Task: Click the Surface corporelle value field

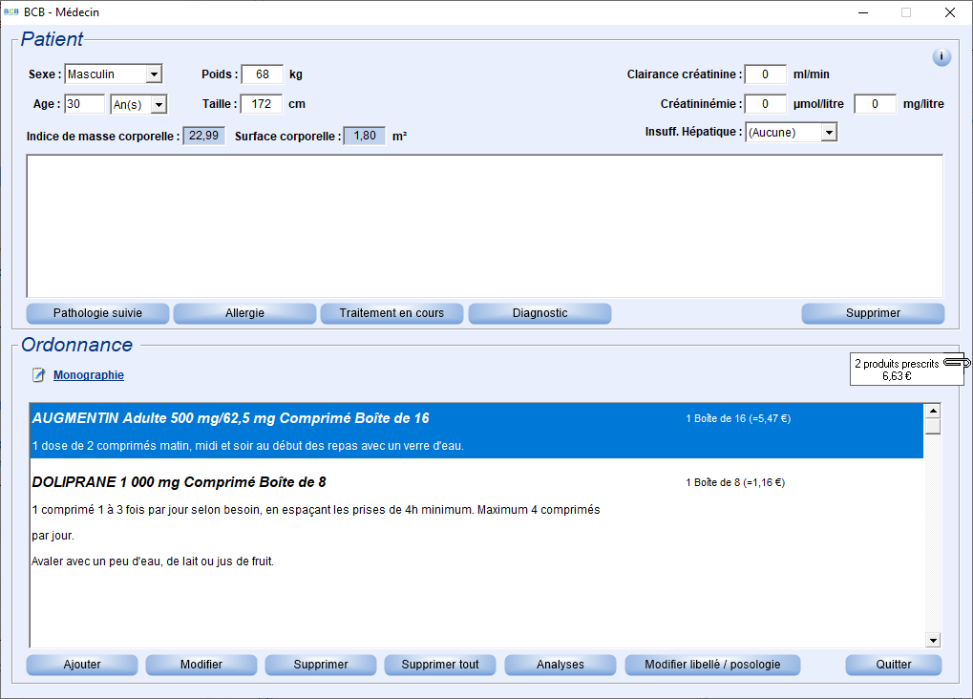Action: tap(364, 136)
